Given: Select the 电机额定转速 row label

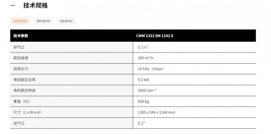Looking at the screenshot, I should point(24,91).
